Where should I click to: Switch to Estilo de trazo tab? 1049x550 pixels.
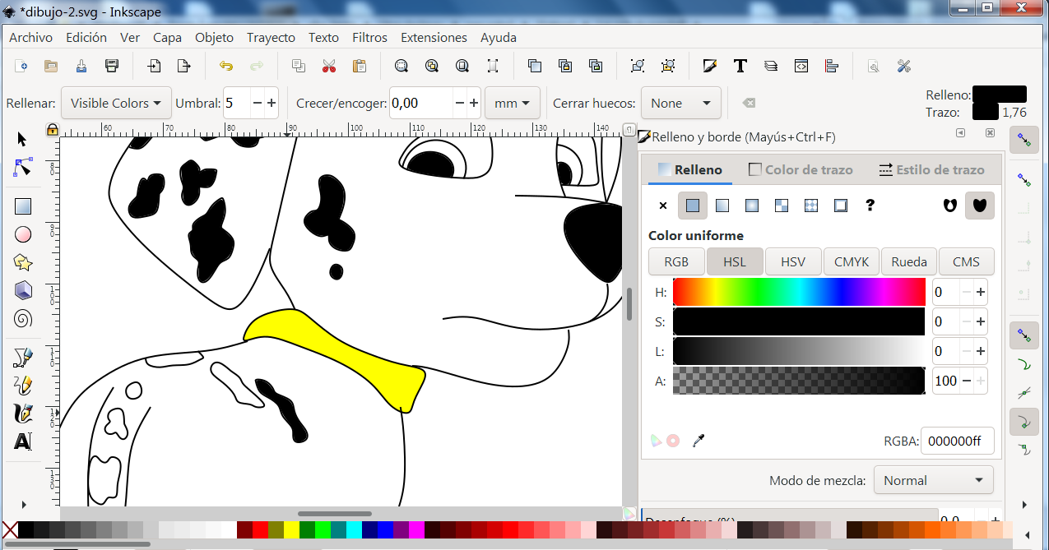pyautogui.click(x=931, y=169)
